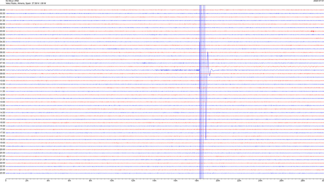This screenshot has width=324, height=182.
Task: Select the 07:00 time label
Action: pos(2,59)
